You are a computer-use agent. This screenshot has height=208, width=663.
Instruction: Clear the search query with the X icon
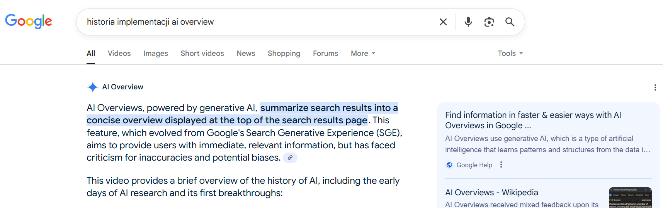point(443,22)
